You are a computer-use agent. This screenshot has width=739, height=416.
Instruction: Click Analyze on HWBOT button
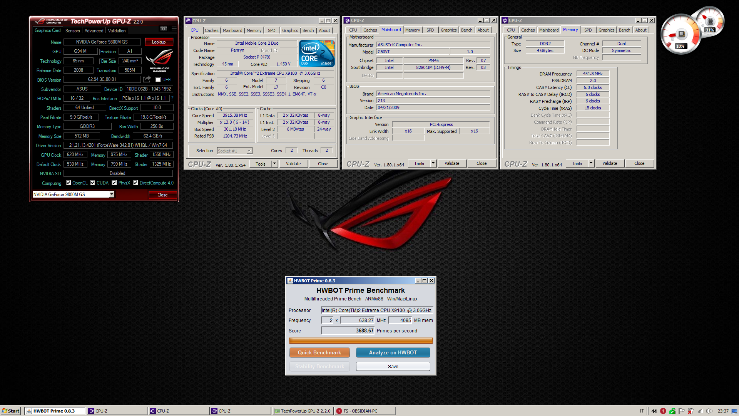[393, 352]
